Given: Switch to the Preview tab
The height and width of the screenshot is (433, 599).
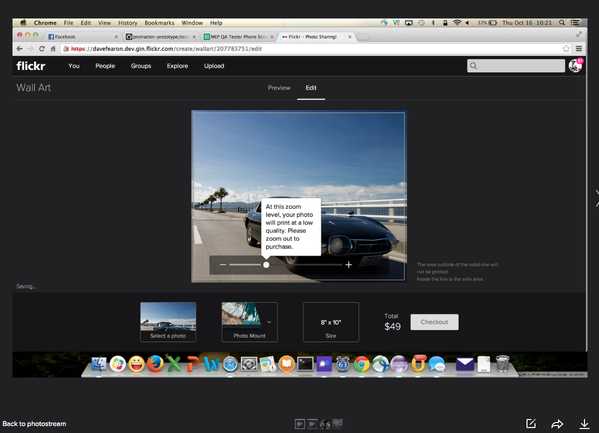Looking at the screenshot, I should click(279, 88).
